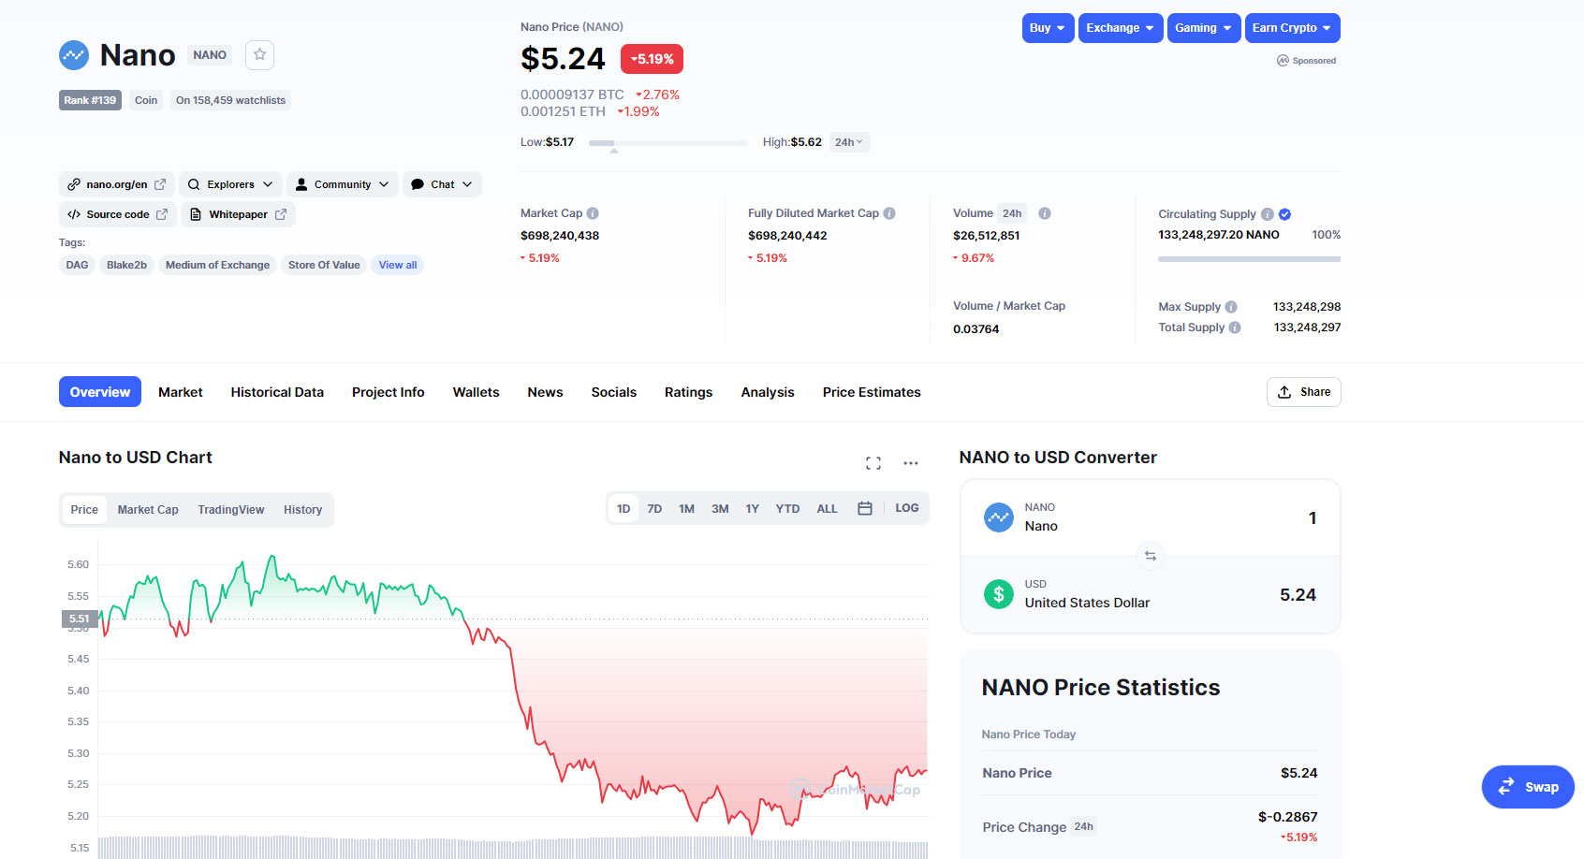The height and width of the screenshot is (859, 1584).
Task: View all tags
Action: [398, 265]
